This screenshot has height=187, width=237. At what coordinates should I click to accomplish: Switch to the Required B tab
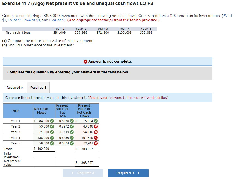point(38,88)
